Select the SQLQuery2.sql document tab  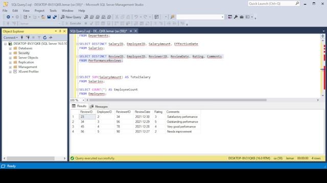(99, 31)
